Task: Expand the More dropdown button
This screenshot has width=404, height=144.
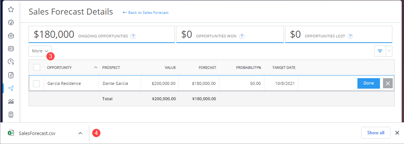Action: [x=40, y=51]
